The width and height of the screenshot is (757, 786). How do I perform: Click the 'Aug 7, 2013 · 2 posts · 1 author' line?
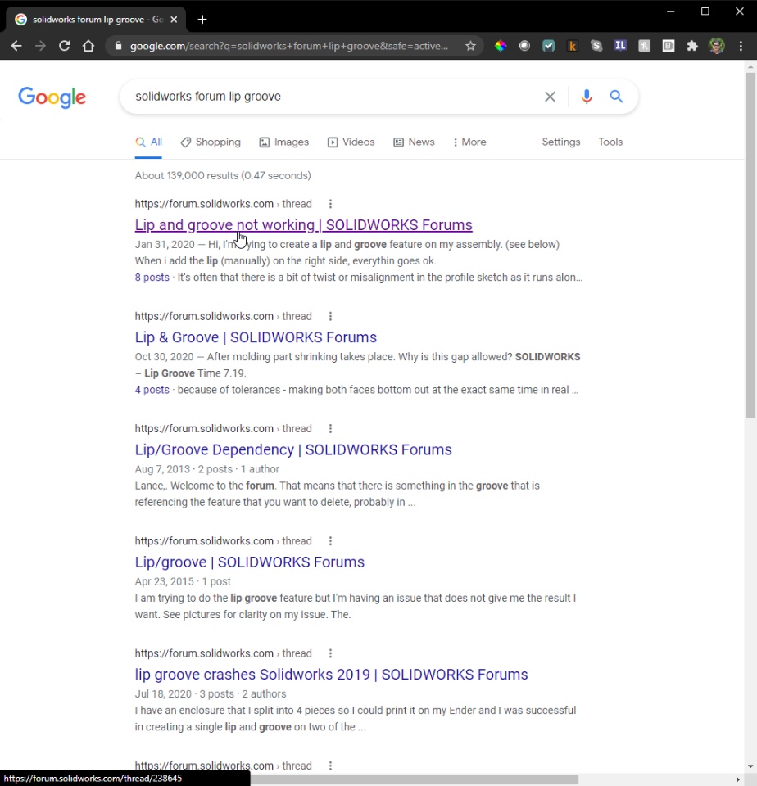click(207, 468)
